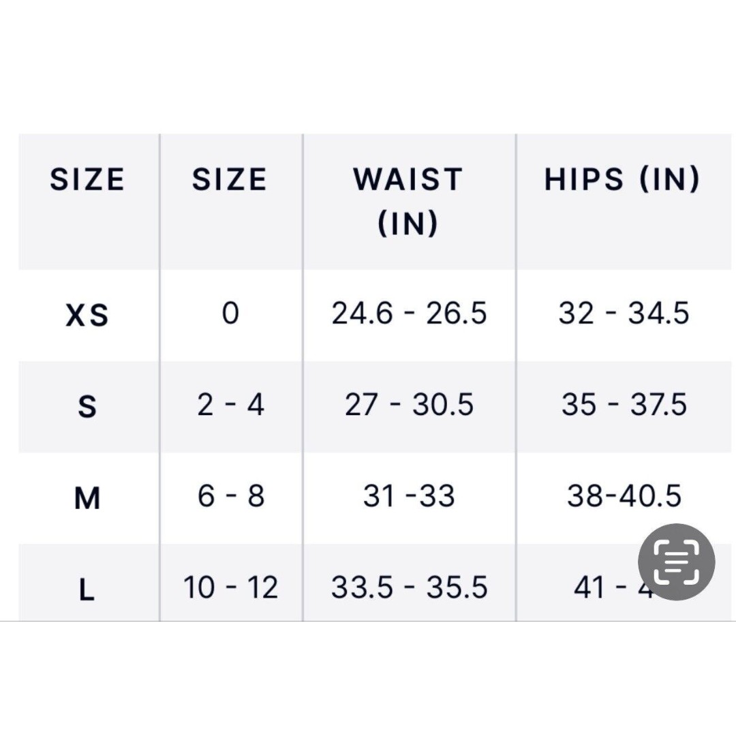
Task: Select the M size row label
Action: [87, 498]
